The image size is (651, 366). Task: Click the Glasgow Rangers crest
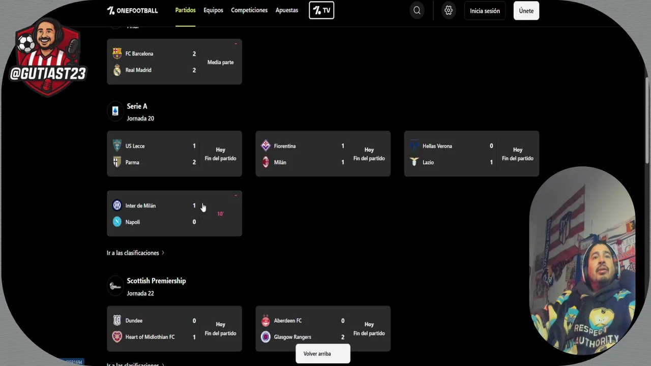(265, 337)
